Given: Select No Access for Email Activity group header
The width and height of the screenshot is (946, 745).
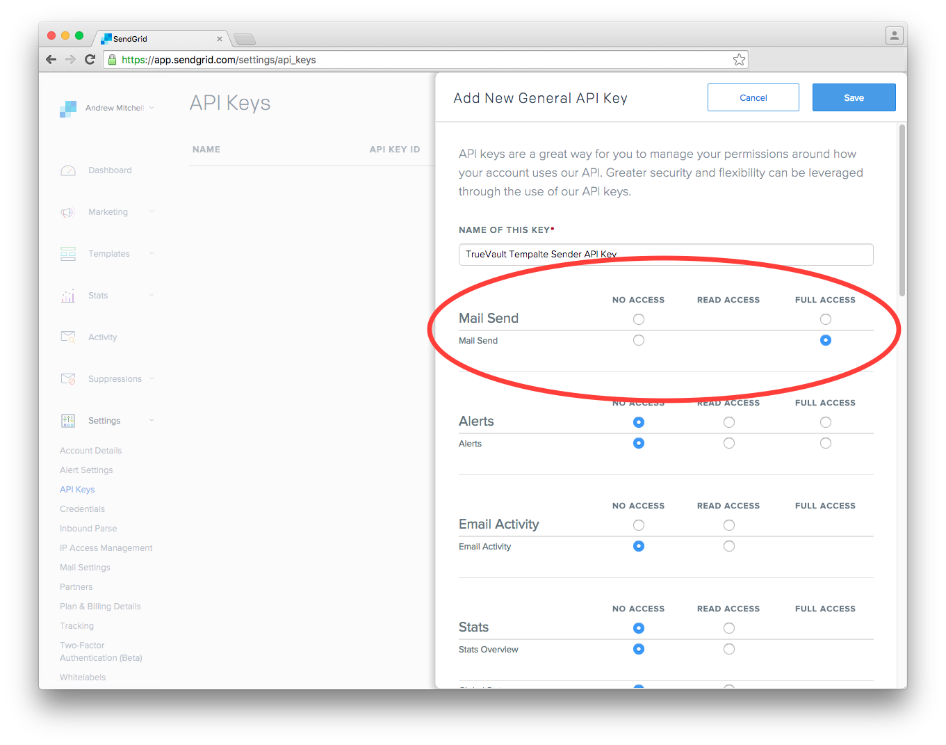Looking at the screenshot, I should (639, 525).
